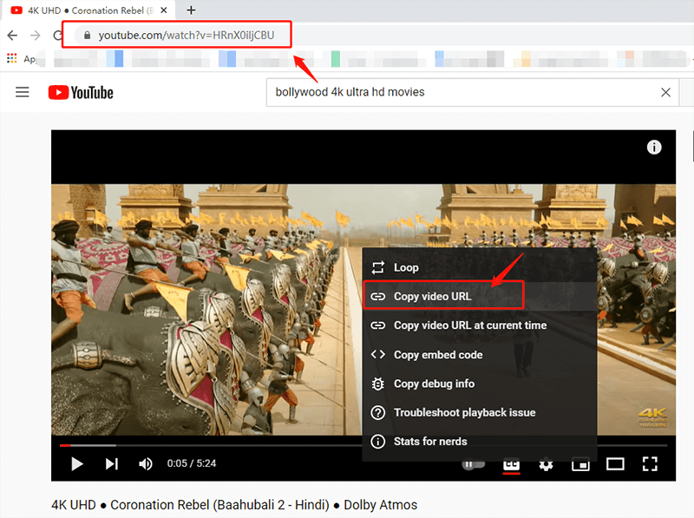Toggle the Subtitles/CC icon
The image size is (694, 518).
[x=511, y=463]
